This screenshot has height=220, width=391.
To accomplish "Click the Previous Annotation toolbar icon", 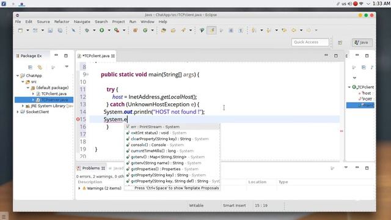I will pos(269,30).
